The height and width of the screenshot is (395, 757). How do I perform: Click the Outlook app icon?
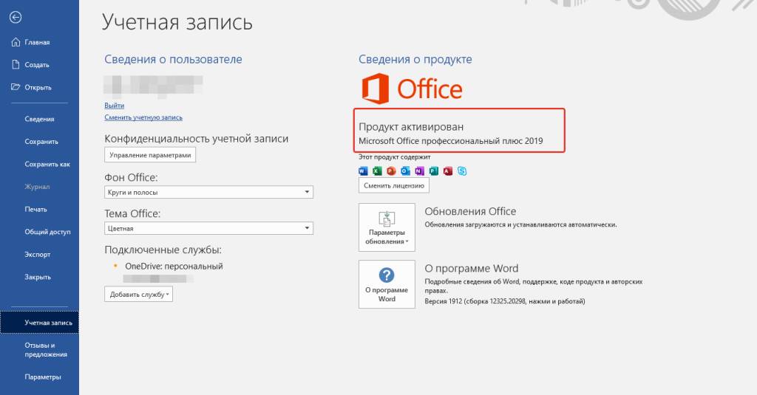[405, 171]
